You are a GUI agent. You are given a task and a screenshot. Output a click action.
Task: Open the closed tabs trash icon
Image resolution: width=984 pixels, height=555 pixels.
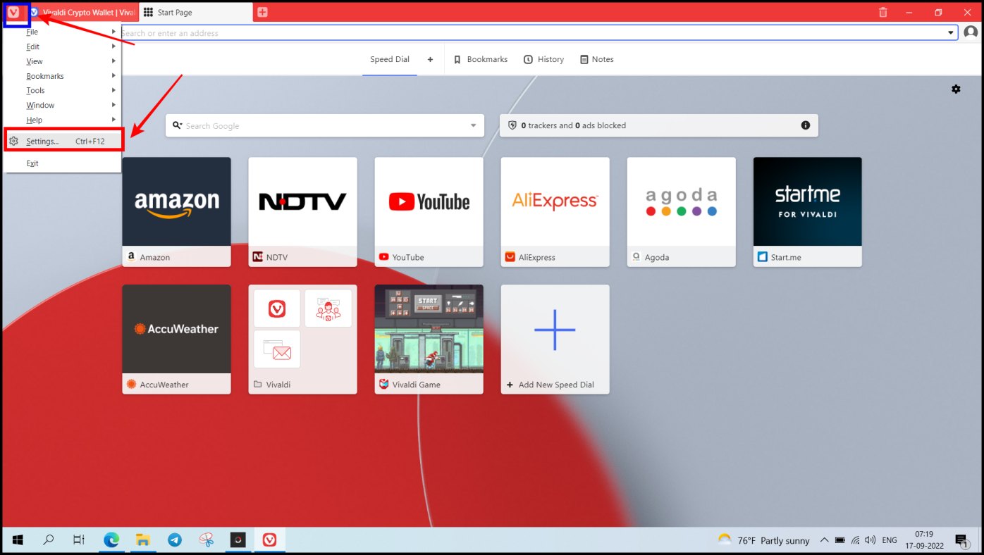click(883, 12)
